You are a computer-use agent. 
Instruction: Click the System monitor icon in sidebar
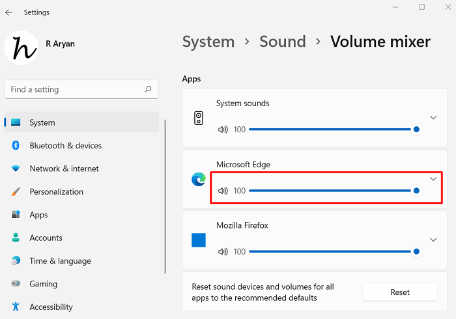pyautogui.click(x=16, y=122)
